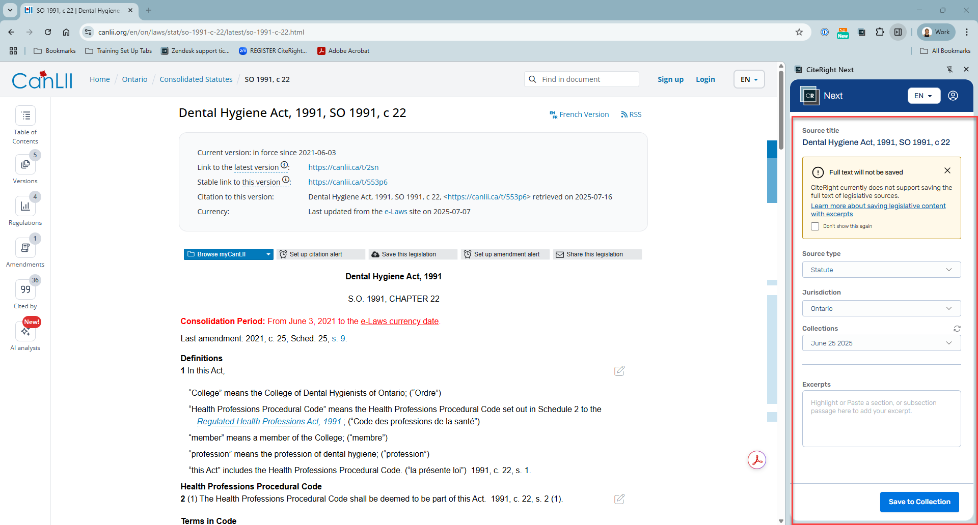Check Don't show this again box
Image resolution: width=978 pixels, height=525 pixels.
pos(815,226)
